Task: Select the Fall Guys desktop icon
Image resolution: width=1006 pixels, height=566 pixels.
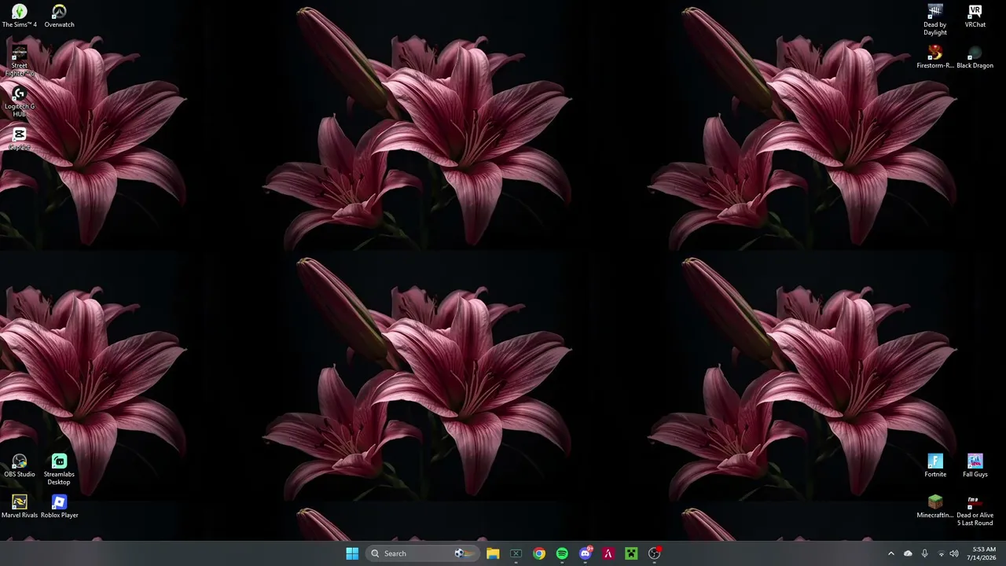Action: (x=975, y=466)
